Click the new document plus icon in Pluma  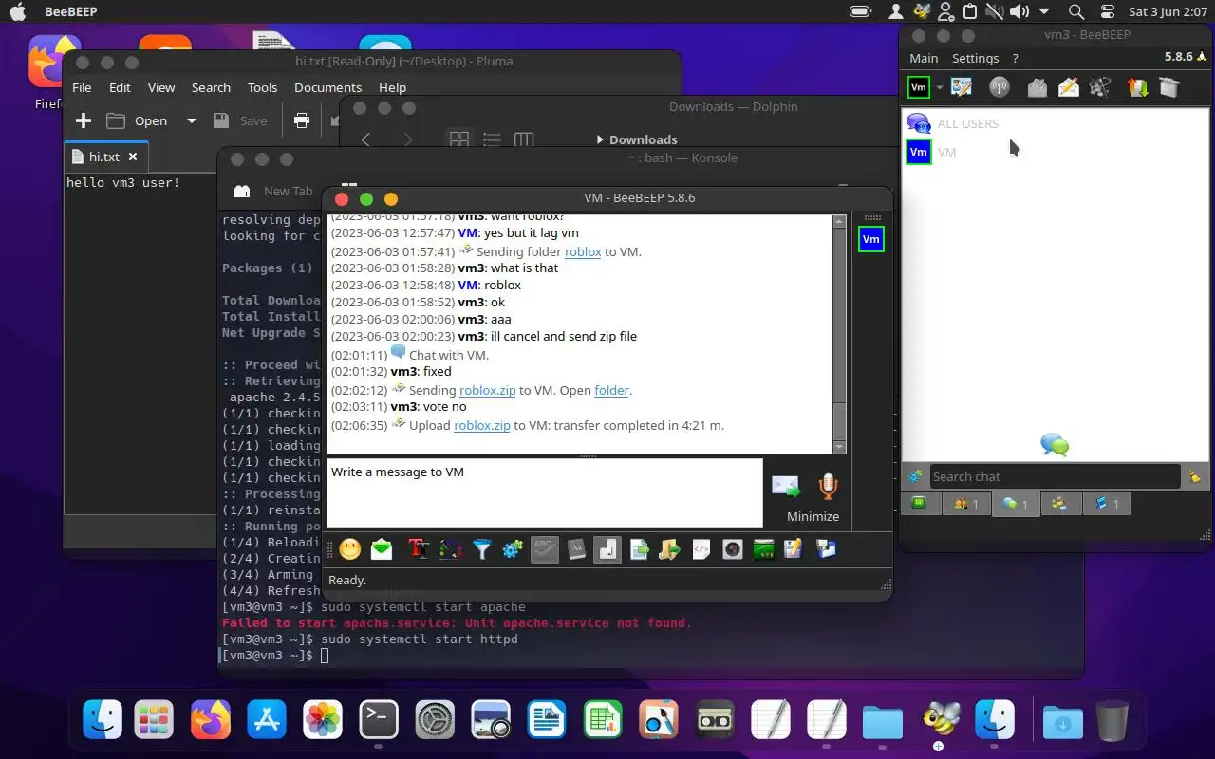tap(84, 120)
